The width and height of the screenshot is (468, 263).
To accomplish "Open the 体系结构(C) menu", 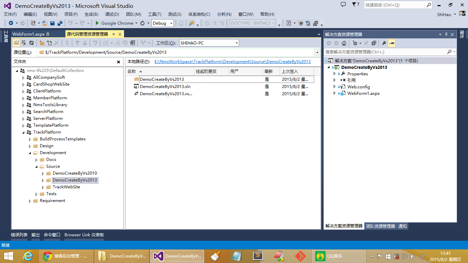I will (199, 14).
